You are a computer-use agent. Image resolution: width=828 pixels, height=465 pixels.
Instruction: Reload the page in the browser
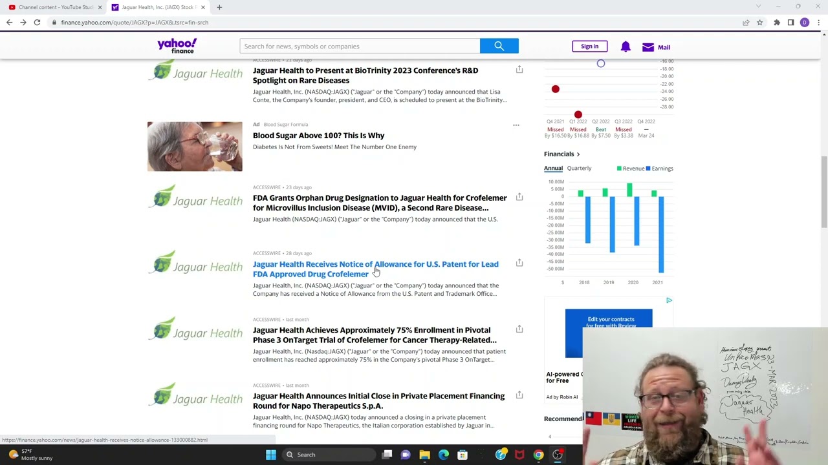pos(37,23)
